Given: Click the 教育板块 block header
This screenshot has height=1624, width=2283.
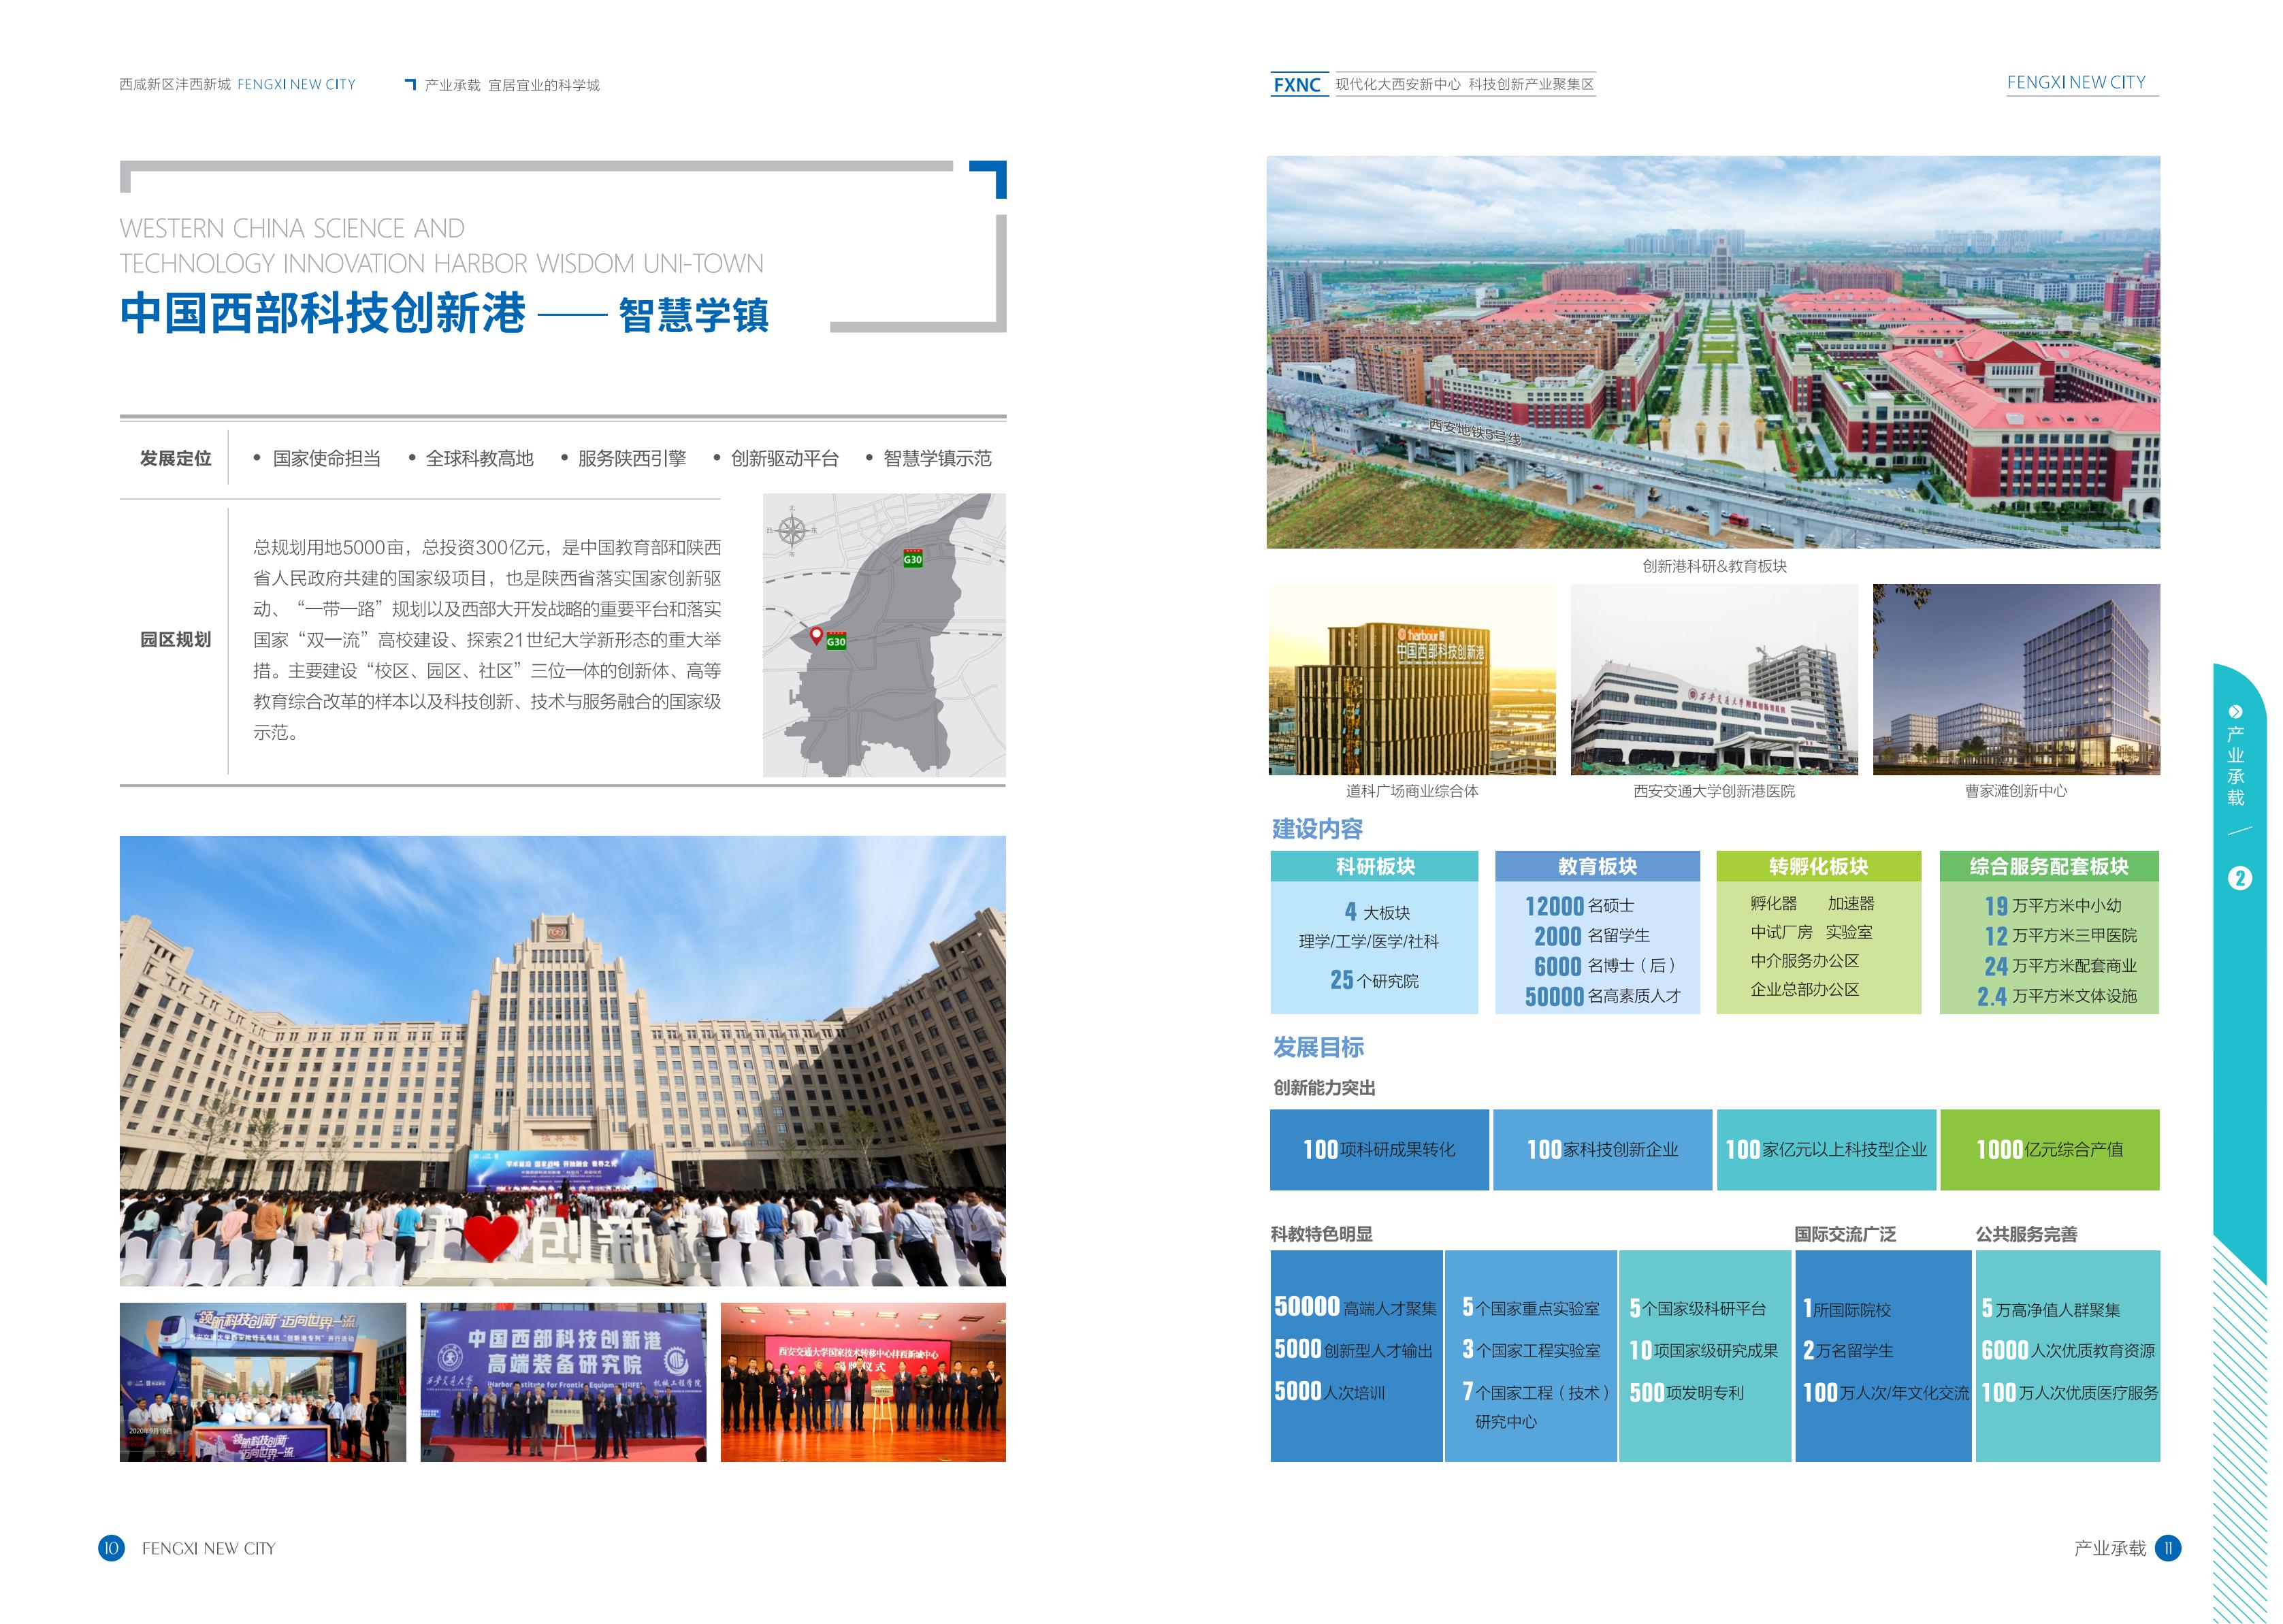Looking at the screenshot, I should click(1597, 866).
